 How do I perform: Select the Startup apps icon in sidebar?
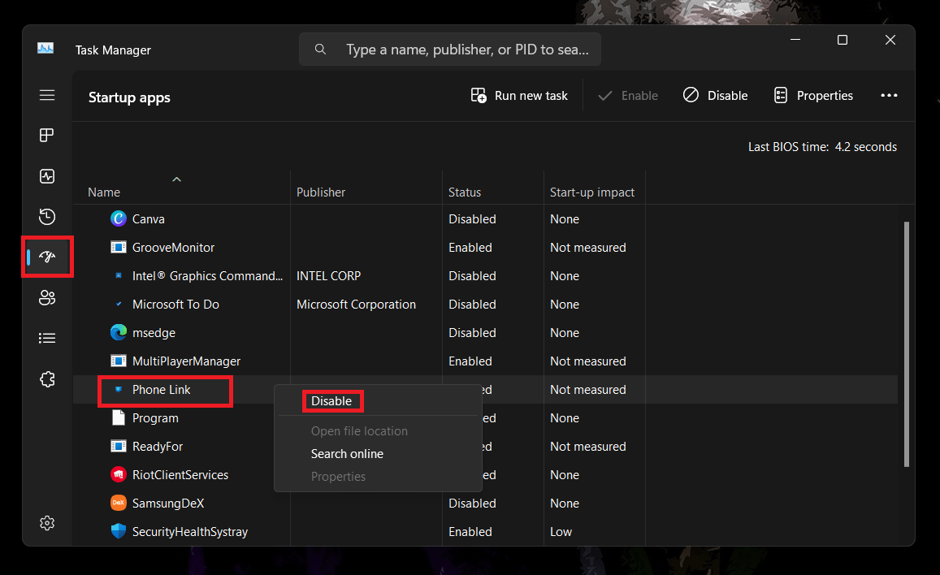47,257
